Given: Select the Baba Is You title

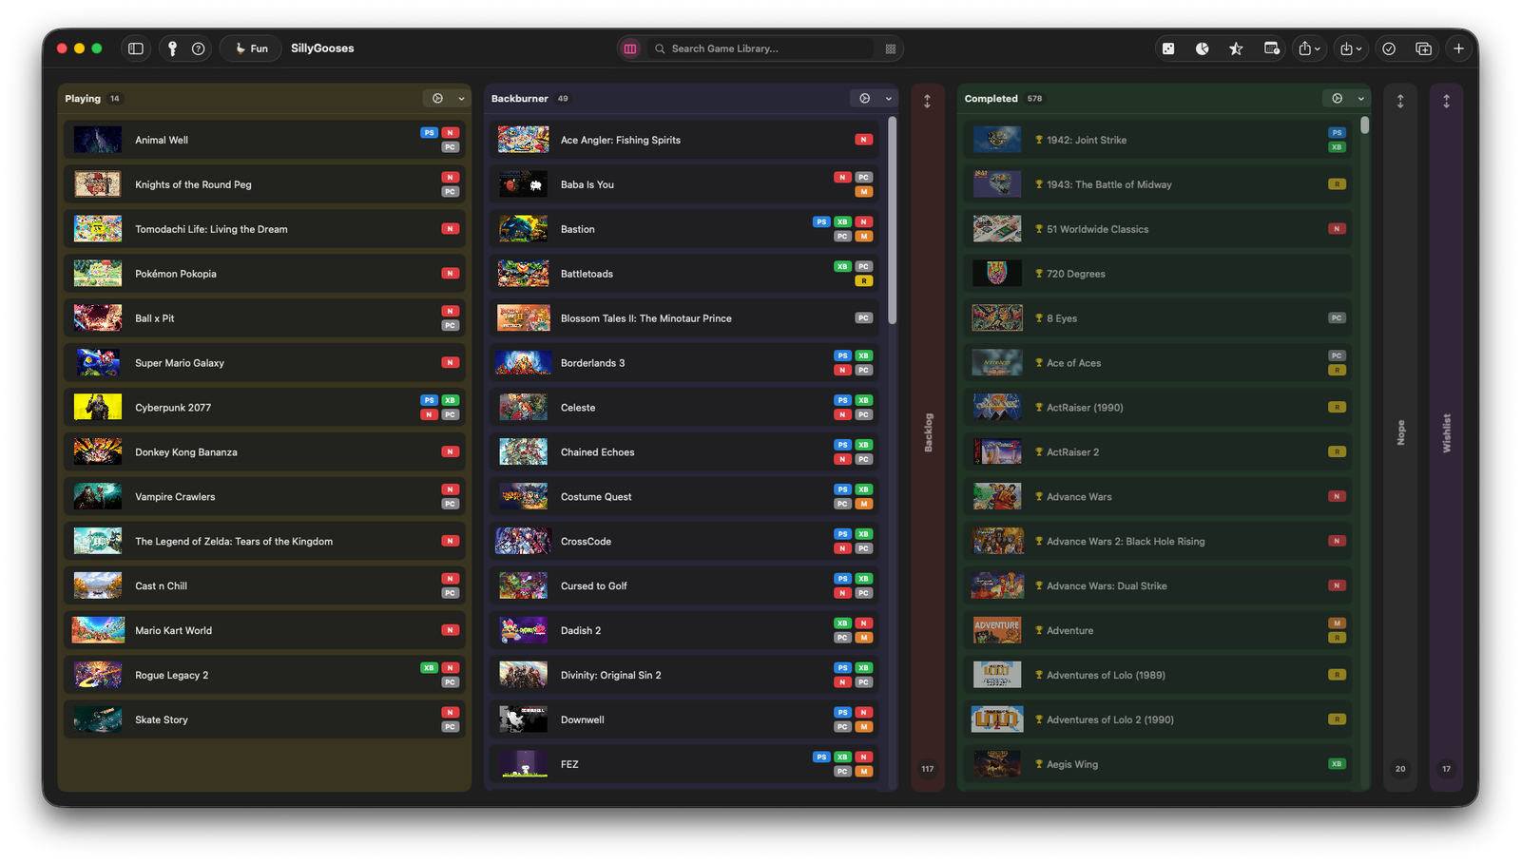Looking at the screenshot, I should pos(587,184).
